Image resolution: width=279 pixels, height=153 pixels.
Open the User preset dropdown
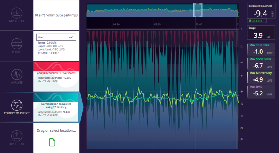pyautogui.click(x=56, y=37)
